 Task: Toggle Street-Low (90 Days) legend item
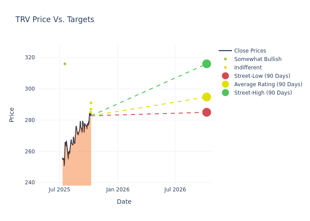point(262,76)
